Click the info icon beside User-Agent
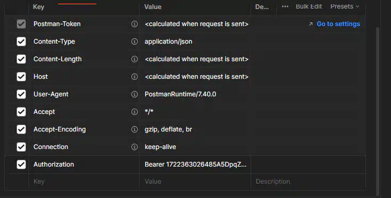This screenshot has width=391, height=198. click(135, 94)
